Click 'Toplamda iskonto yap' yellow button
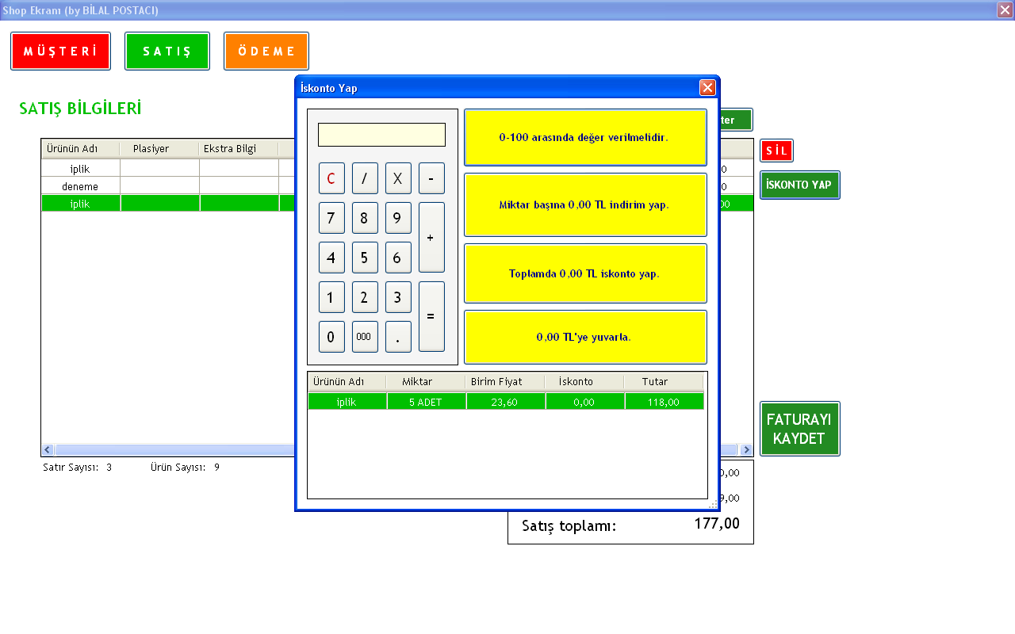1015x634 pixels. (584, 273)
